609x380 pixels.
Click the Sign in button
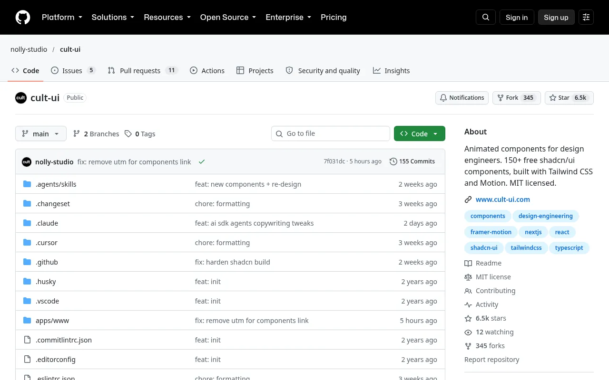(517, 17)
